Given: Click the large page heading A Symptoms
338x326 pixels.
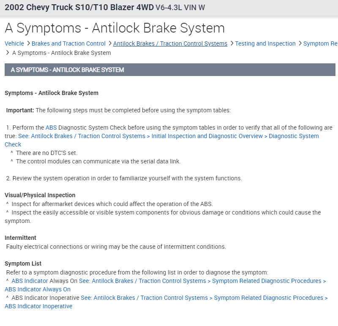Looking at the screenshot, I should [114, 28].
